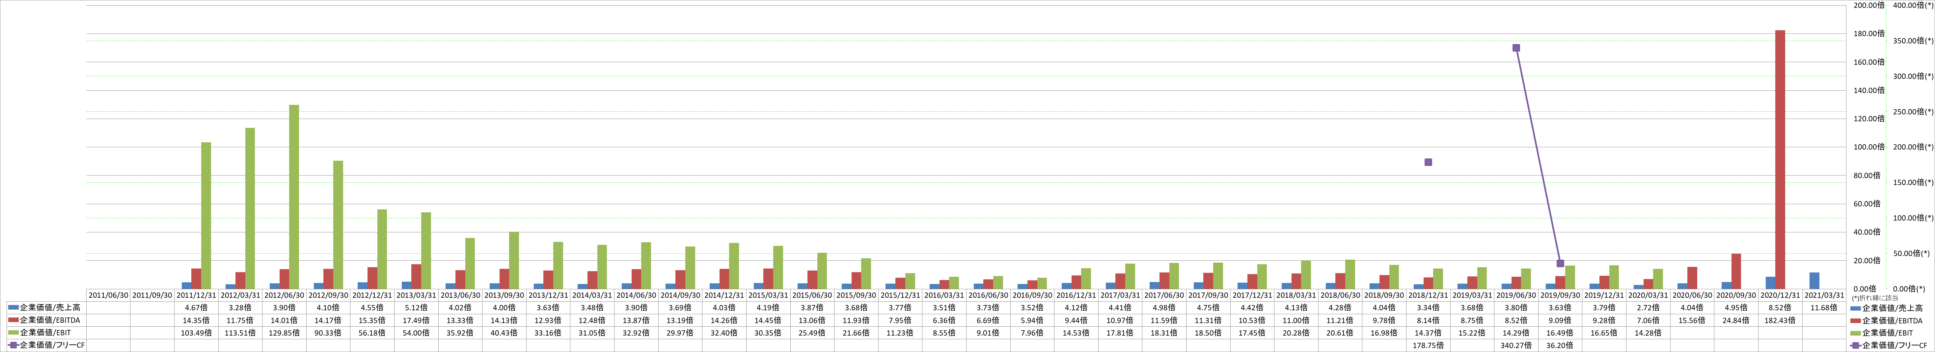Screen dimensions: 1935x352
Task: Select the 2.72倍 cell
Action: [1648, 308]
